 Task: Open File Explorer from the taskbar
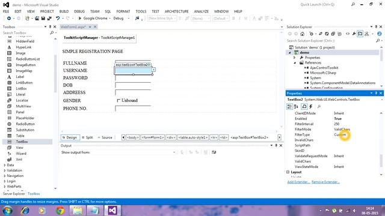[78, 211]
